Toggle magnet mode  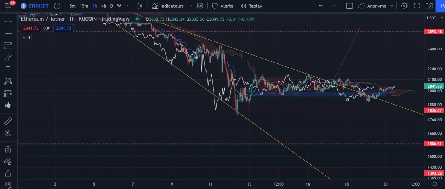click(8, 149)
